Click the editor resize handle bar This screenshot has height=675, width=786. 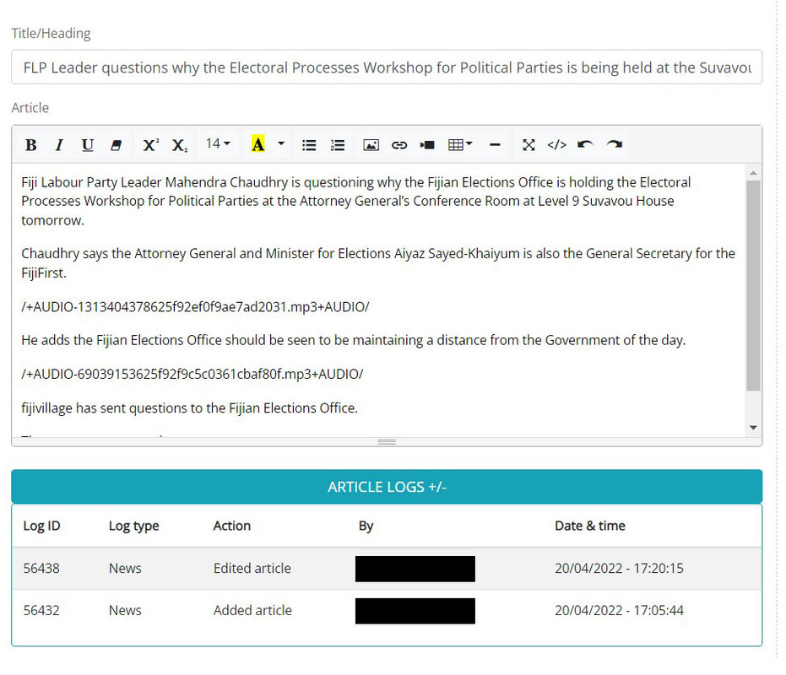click(387, 441)
